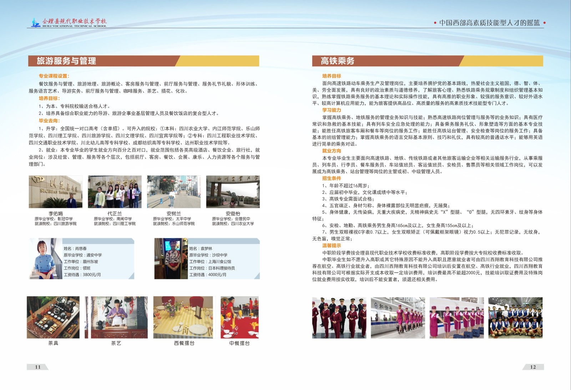Click the 中国西部高素质技能型人才的摇篮 slogan
The height and width of the screenshot is (390, 571).
(489, 23)
